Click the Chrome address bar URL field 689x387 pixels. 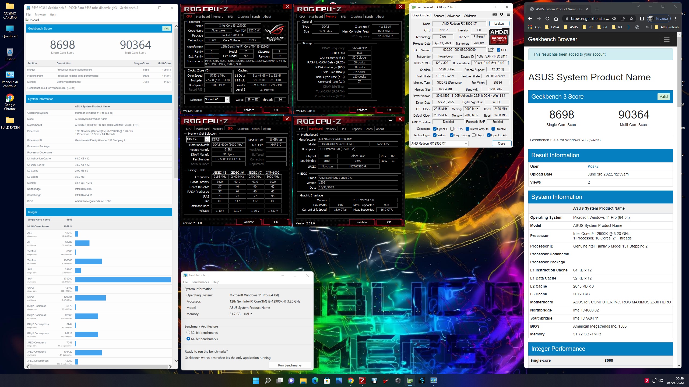pyautogui.click(x=590, y=19)
